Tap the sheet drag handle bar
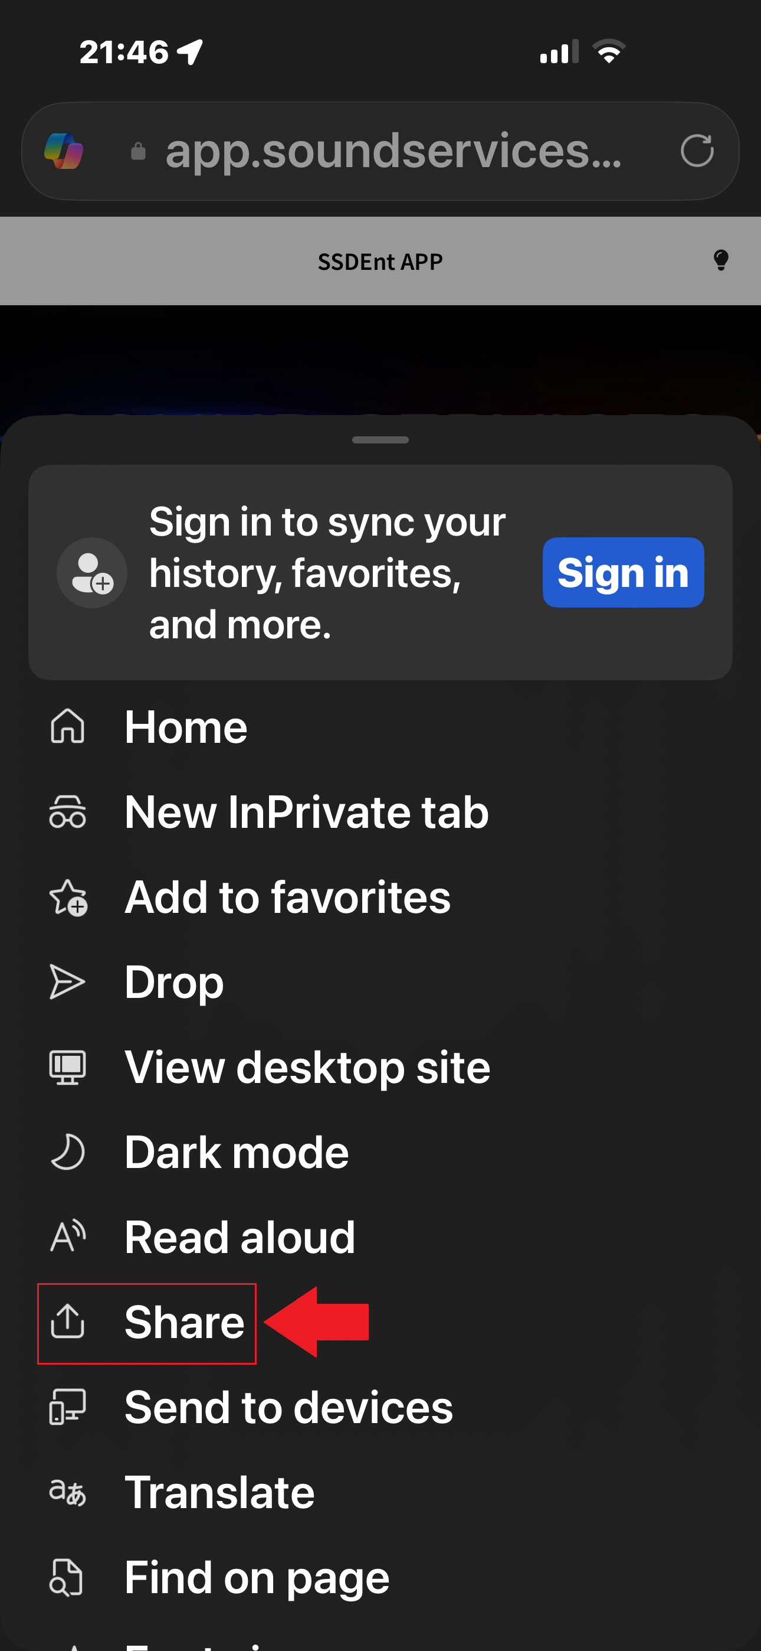Image resolution: width=761 pixels, height=1651 pixels. pyautogui.click(x=380, y=440)
